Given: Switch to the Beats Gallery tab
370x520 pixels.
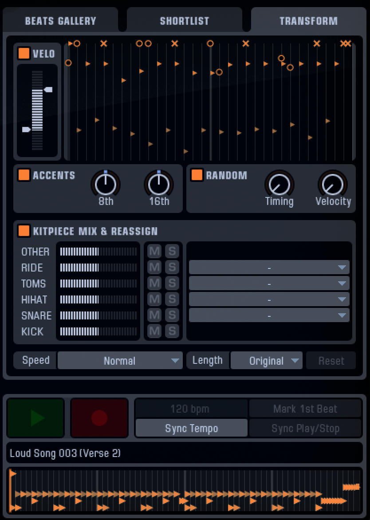Looking at the screenshot, I should pyautogui.click(x=60, y=20).
